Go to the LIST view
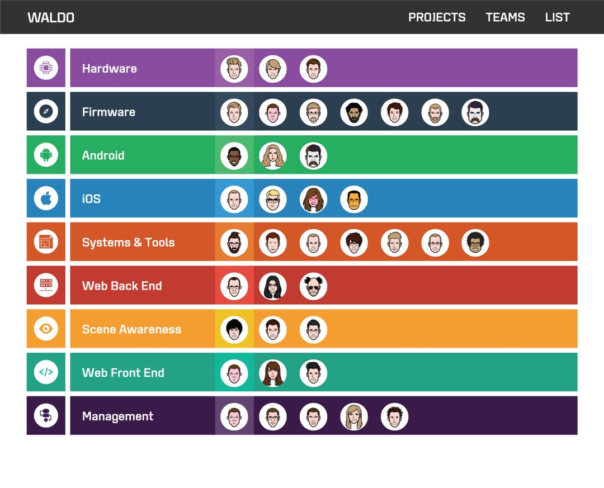 click(557, 17)
